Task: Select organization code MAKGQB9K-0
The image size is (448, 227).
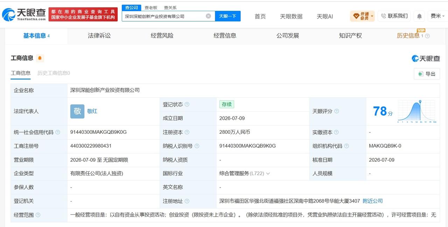Action: 385,146
